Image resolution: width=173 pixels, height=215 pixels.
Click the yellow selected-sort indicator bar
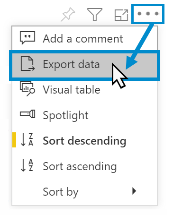point(14,140)
